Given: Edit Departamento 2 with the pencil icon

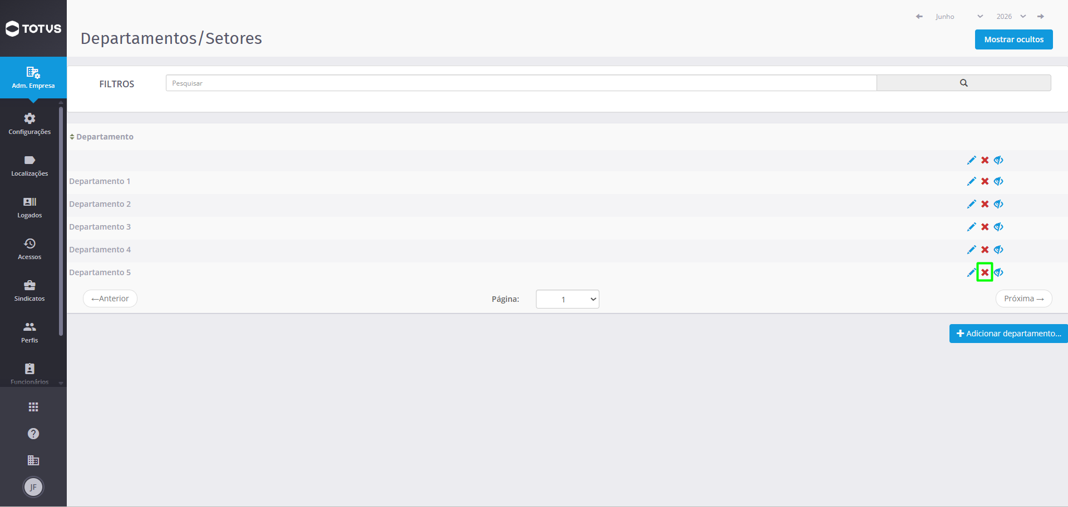Looking at the screenshot, I should [x=971, y=204].
